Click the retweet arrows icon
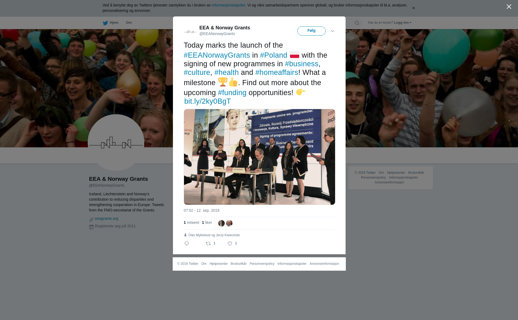 (208, 244)
